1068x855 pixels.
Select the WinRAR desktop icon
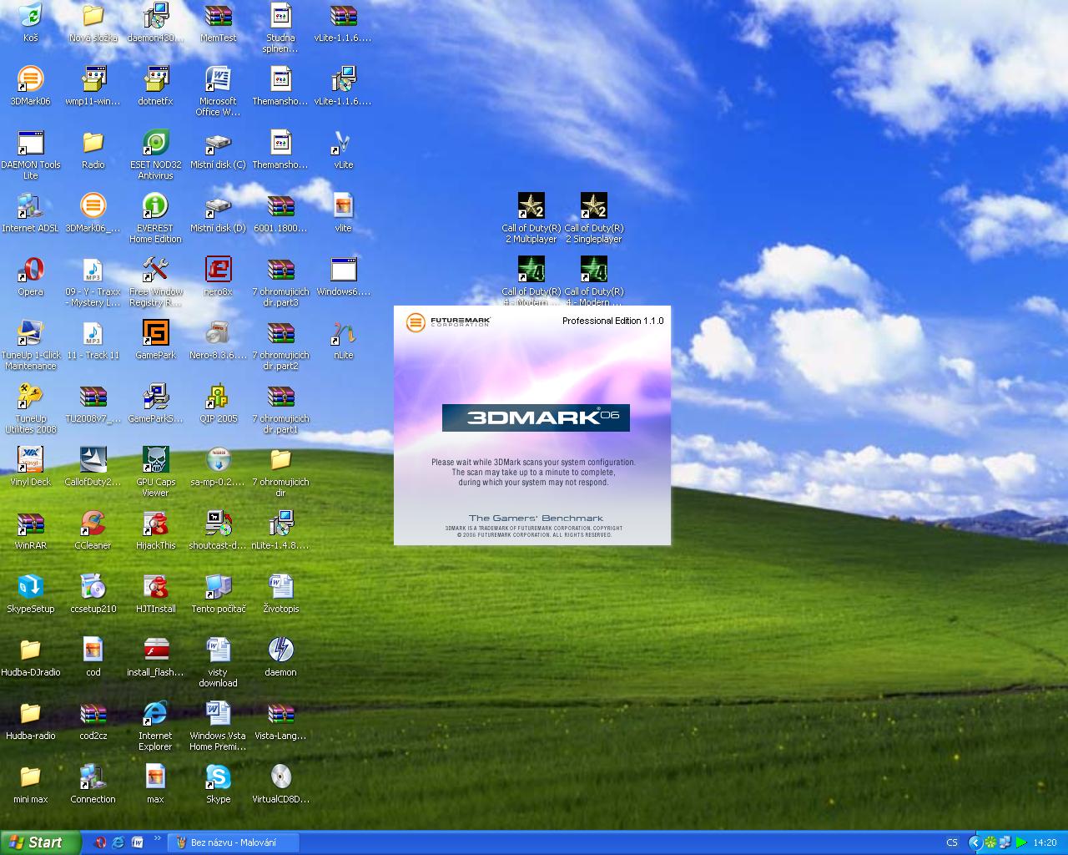(x=31, y=524)
